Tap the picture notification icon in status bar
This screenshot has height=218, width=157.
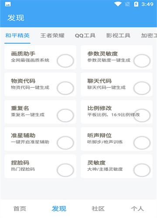pos(8,4)
